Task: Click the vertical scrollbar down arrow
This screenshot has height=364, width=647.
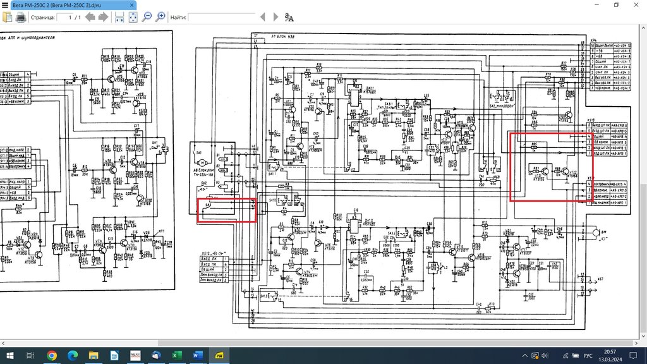Action: click(643, 337)
